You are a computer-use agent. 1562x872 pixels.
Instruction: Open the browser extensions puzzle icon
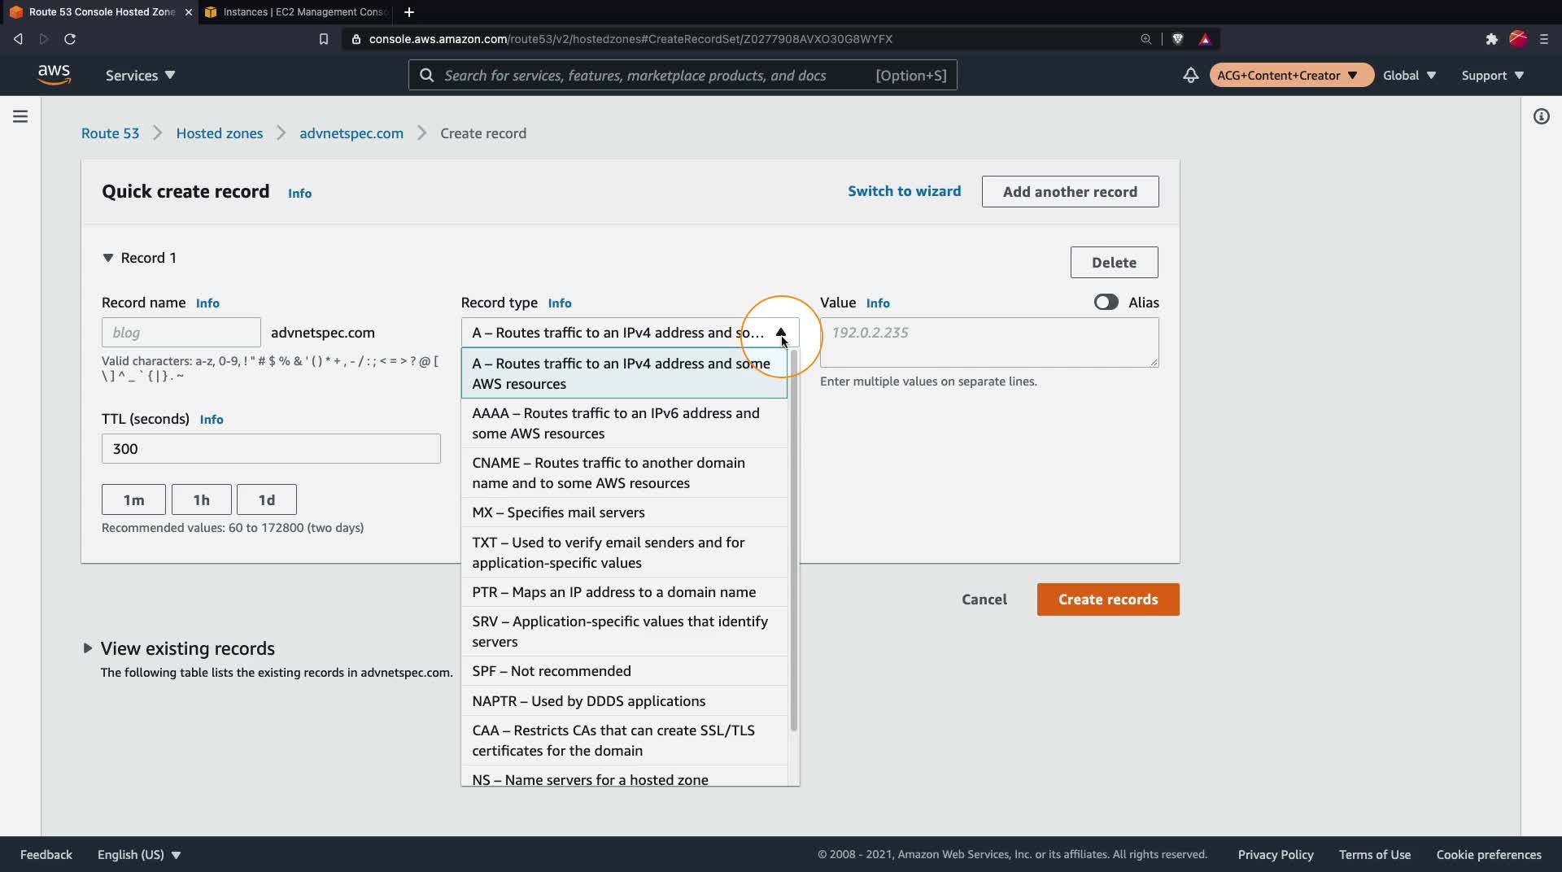point(1491,39)
